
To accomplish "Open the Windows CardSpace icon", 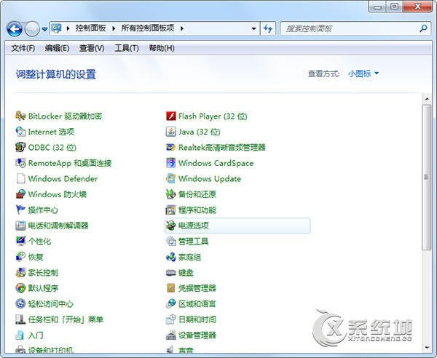I will coord(171,163).
